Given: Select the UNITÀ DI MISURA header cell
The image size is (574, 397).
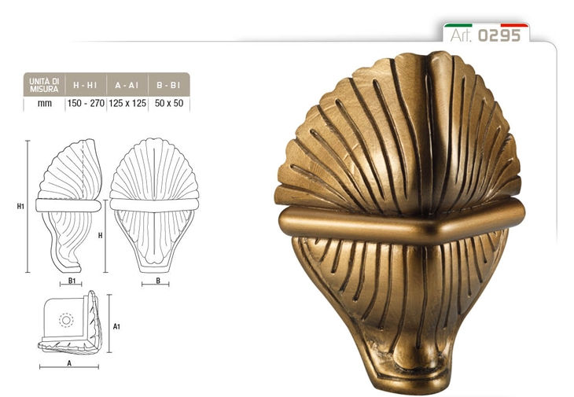Looking at the screenshot, I should point(44,85).
